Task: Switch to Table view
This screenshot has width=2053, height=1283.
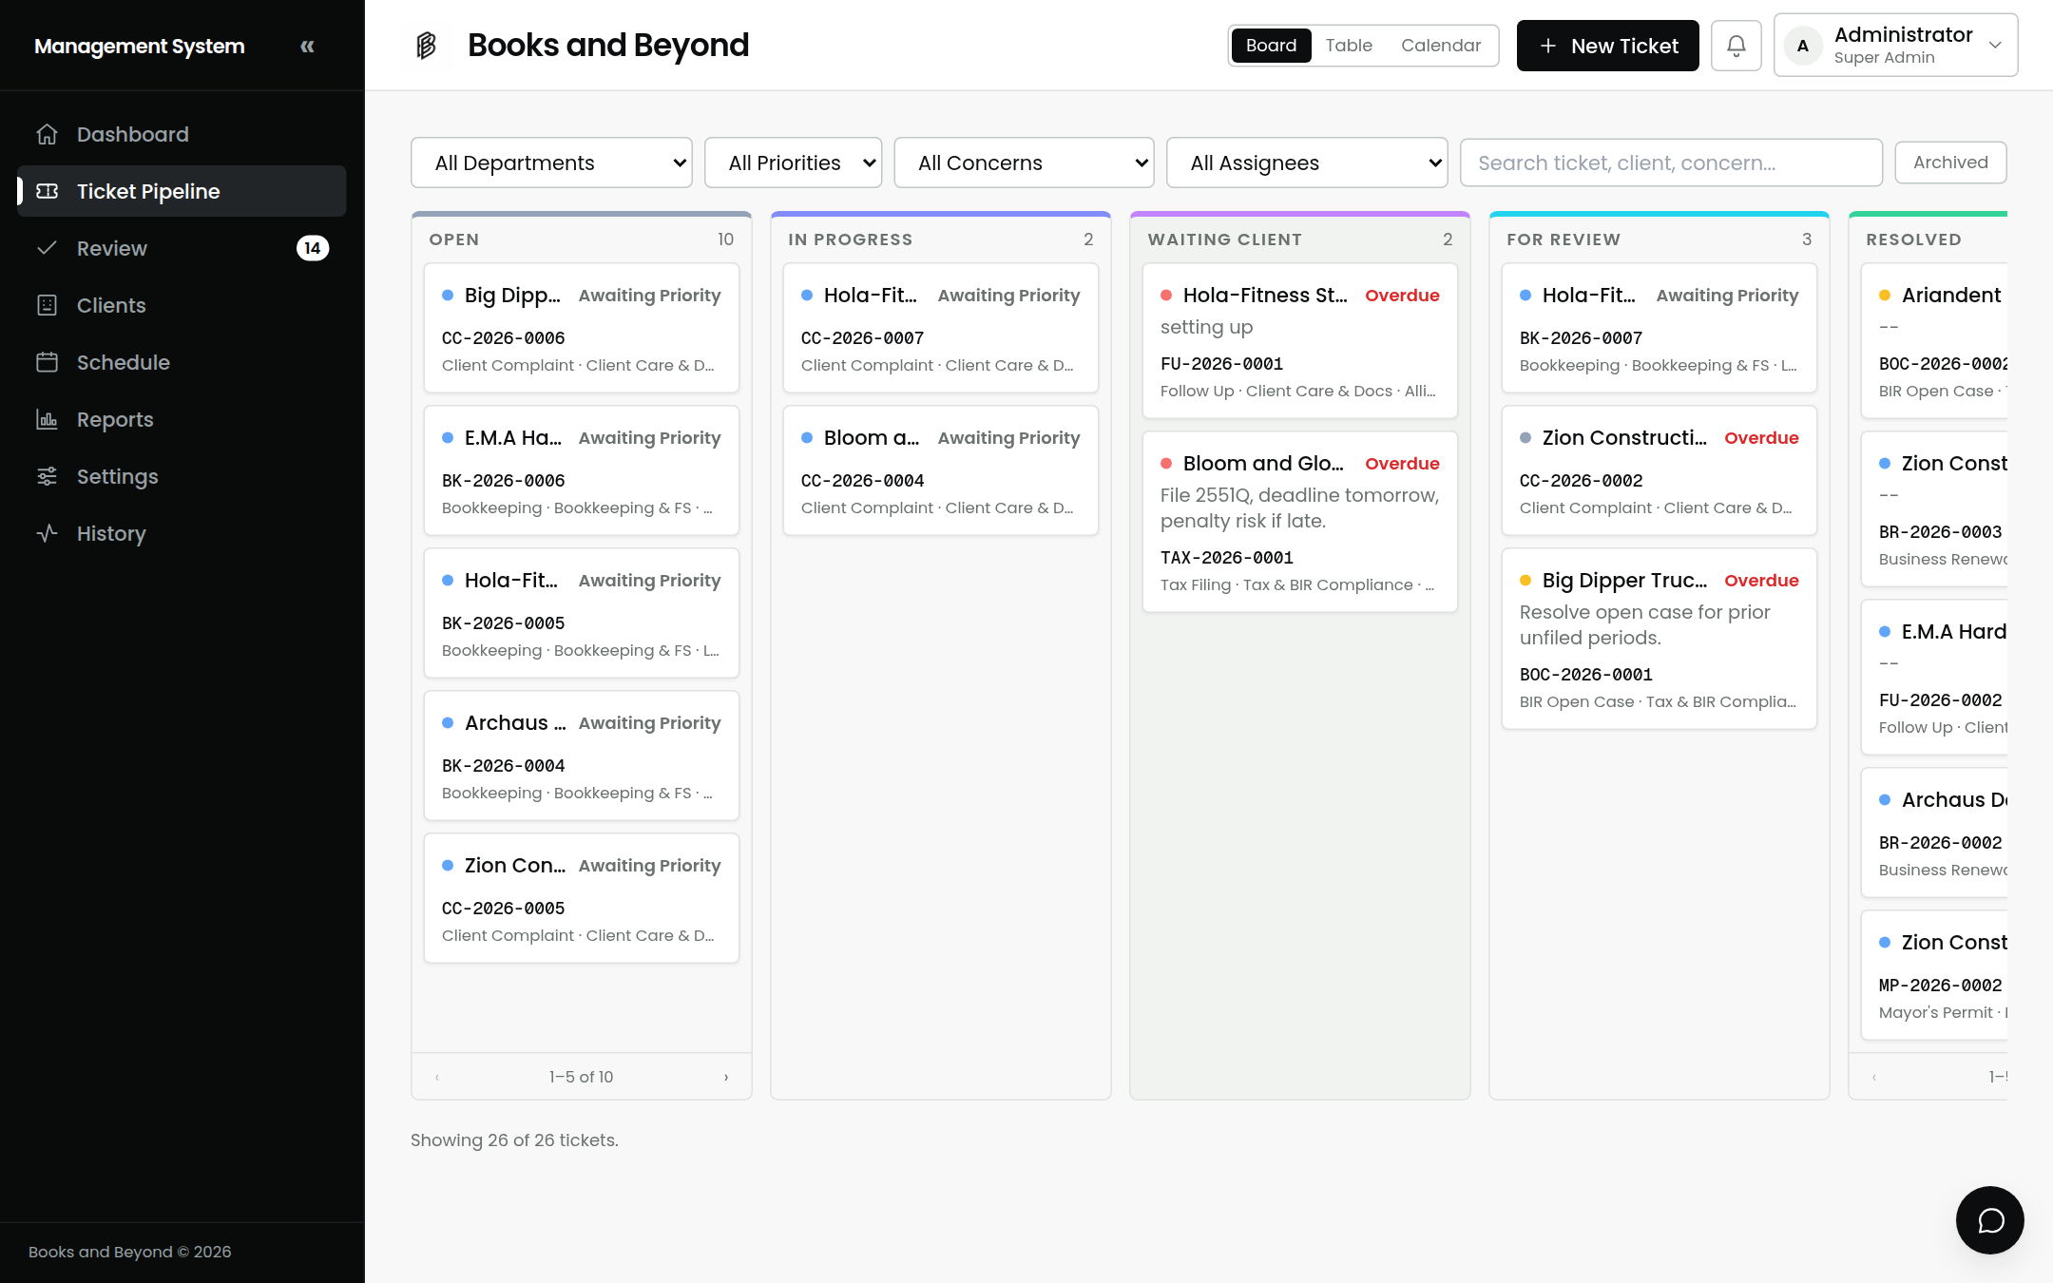Action: pos(1349,46)
